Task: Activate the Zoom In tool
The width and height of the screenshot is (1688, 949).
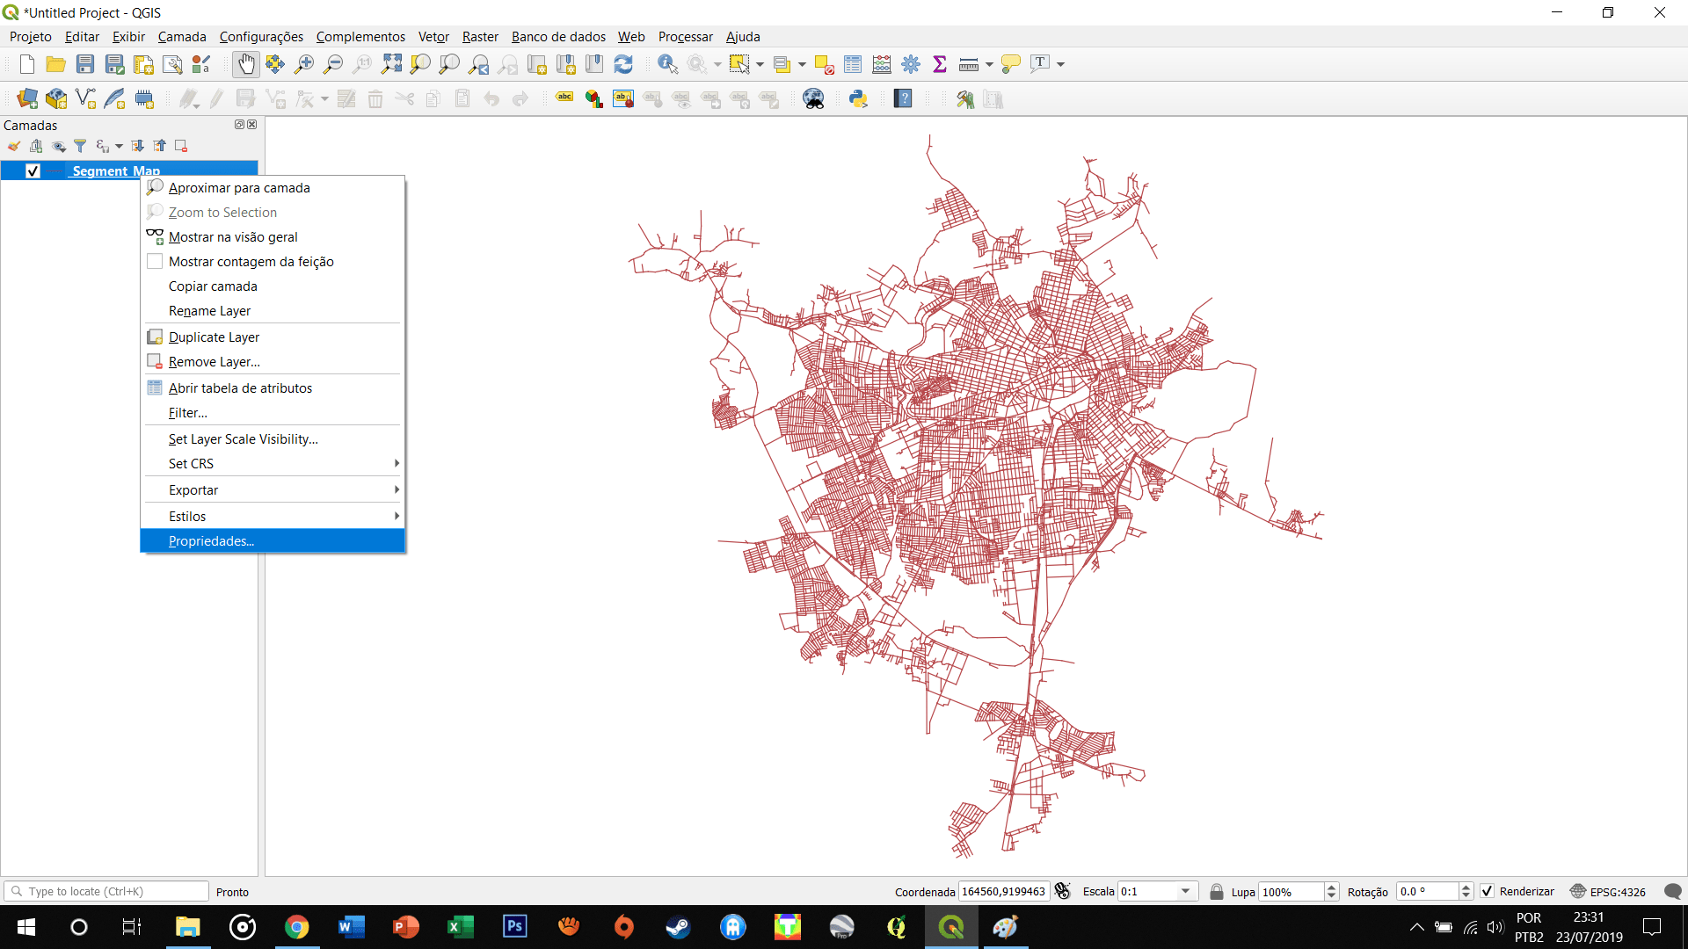Action: pyautogui.click(x=303, y=63)
